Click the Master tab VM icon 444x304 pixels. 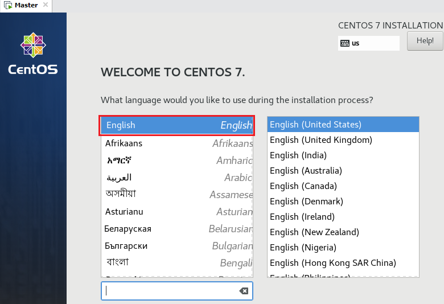point(8,5)
